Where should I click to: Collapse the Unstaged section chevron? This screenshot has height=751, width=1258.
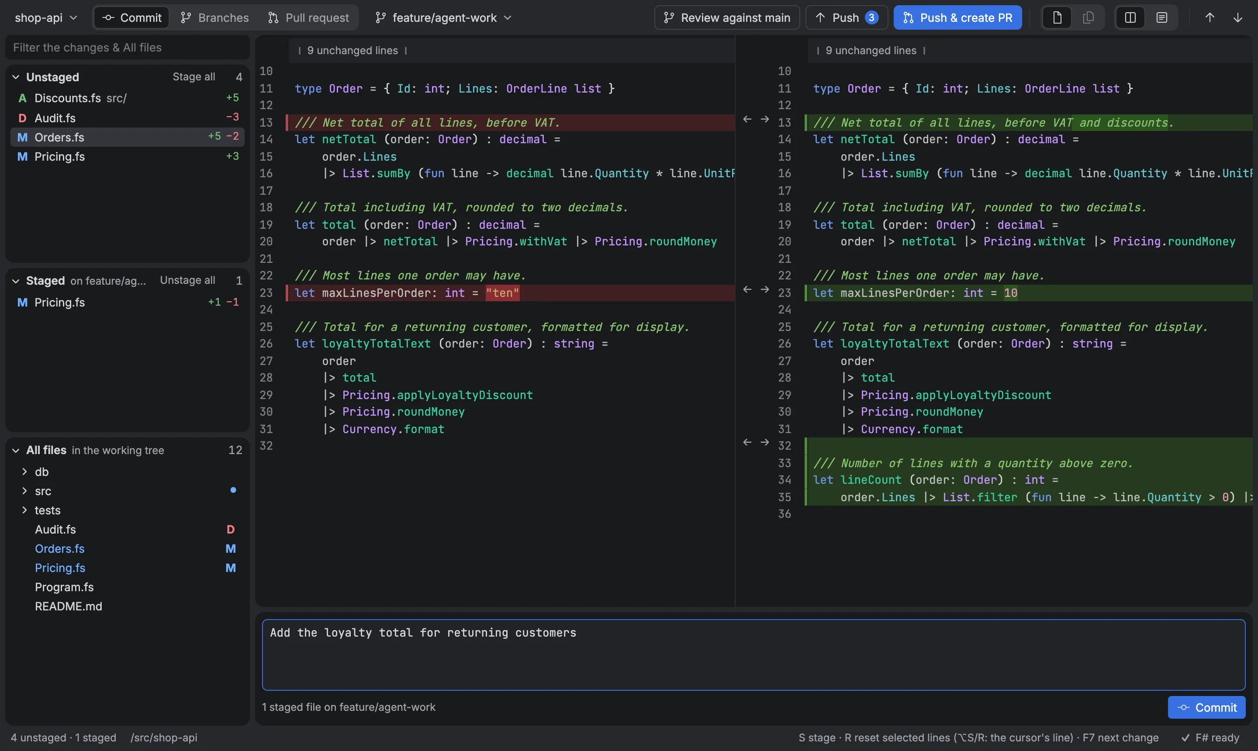pos(16,77)
